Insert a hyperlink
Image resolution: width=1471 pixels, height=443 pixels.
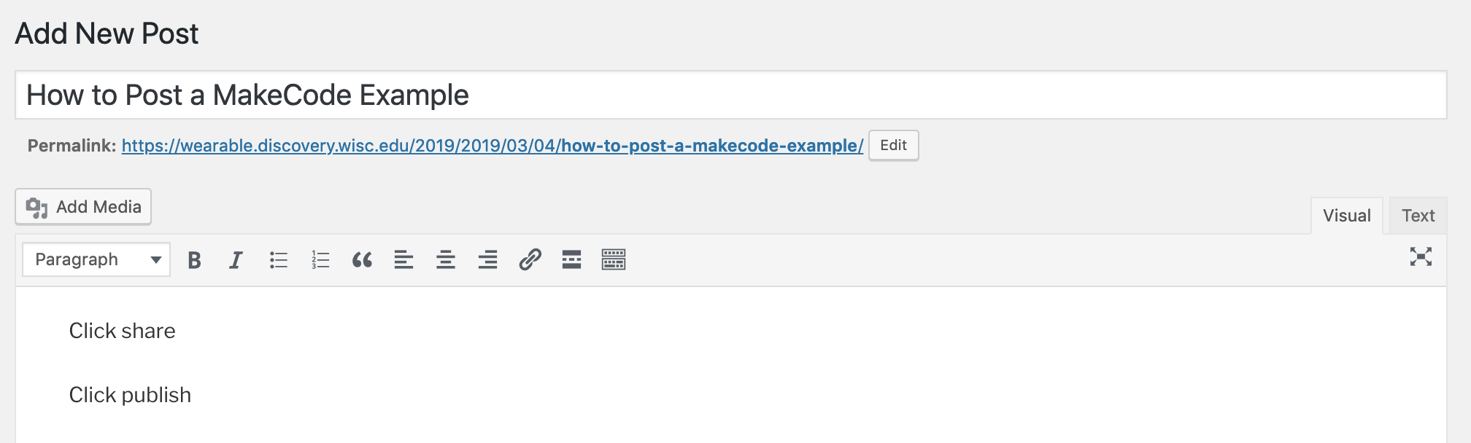(x=530, y=259)
